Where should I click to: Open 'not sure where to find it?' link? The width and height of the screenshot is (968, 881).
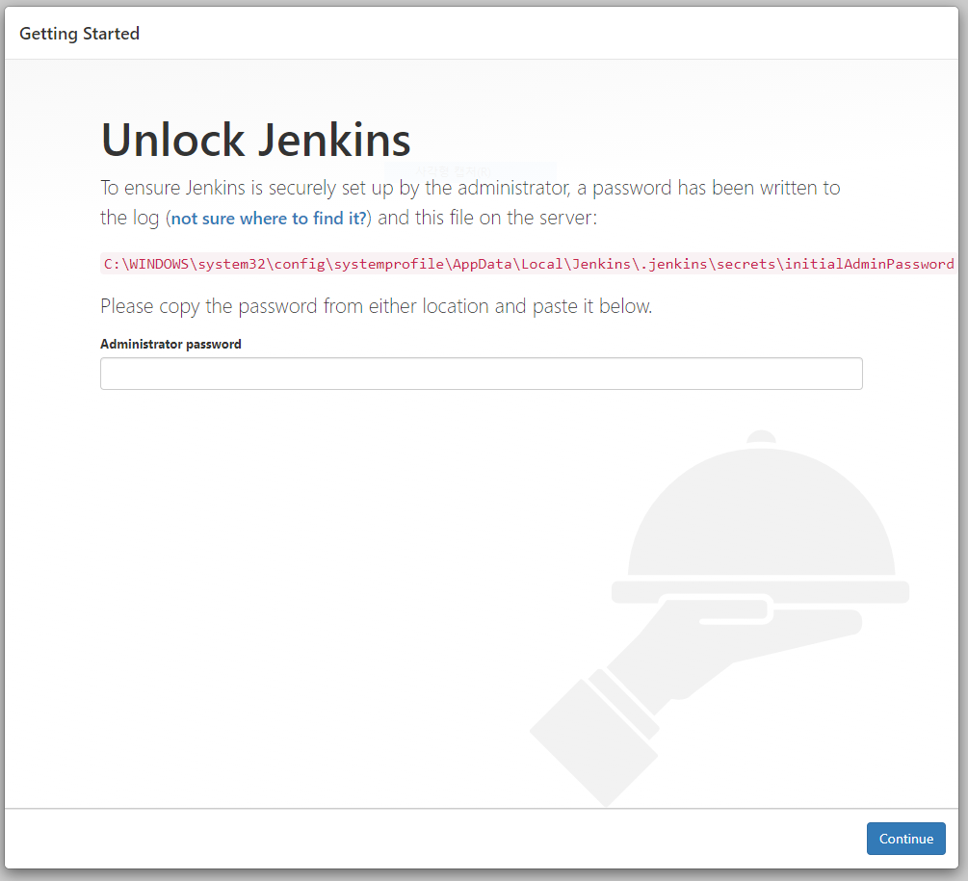pos(269,219)
